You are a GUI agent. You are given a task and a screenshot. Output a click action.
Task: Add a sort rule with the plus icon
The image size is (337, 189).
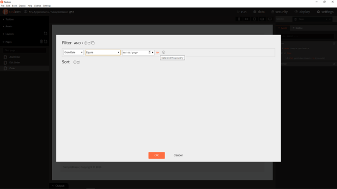click(75, 62)
